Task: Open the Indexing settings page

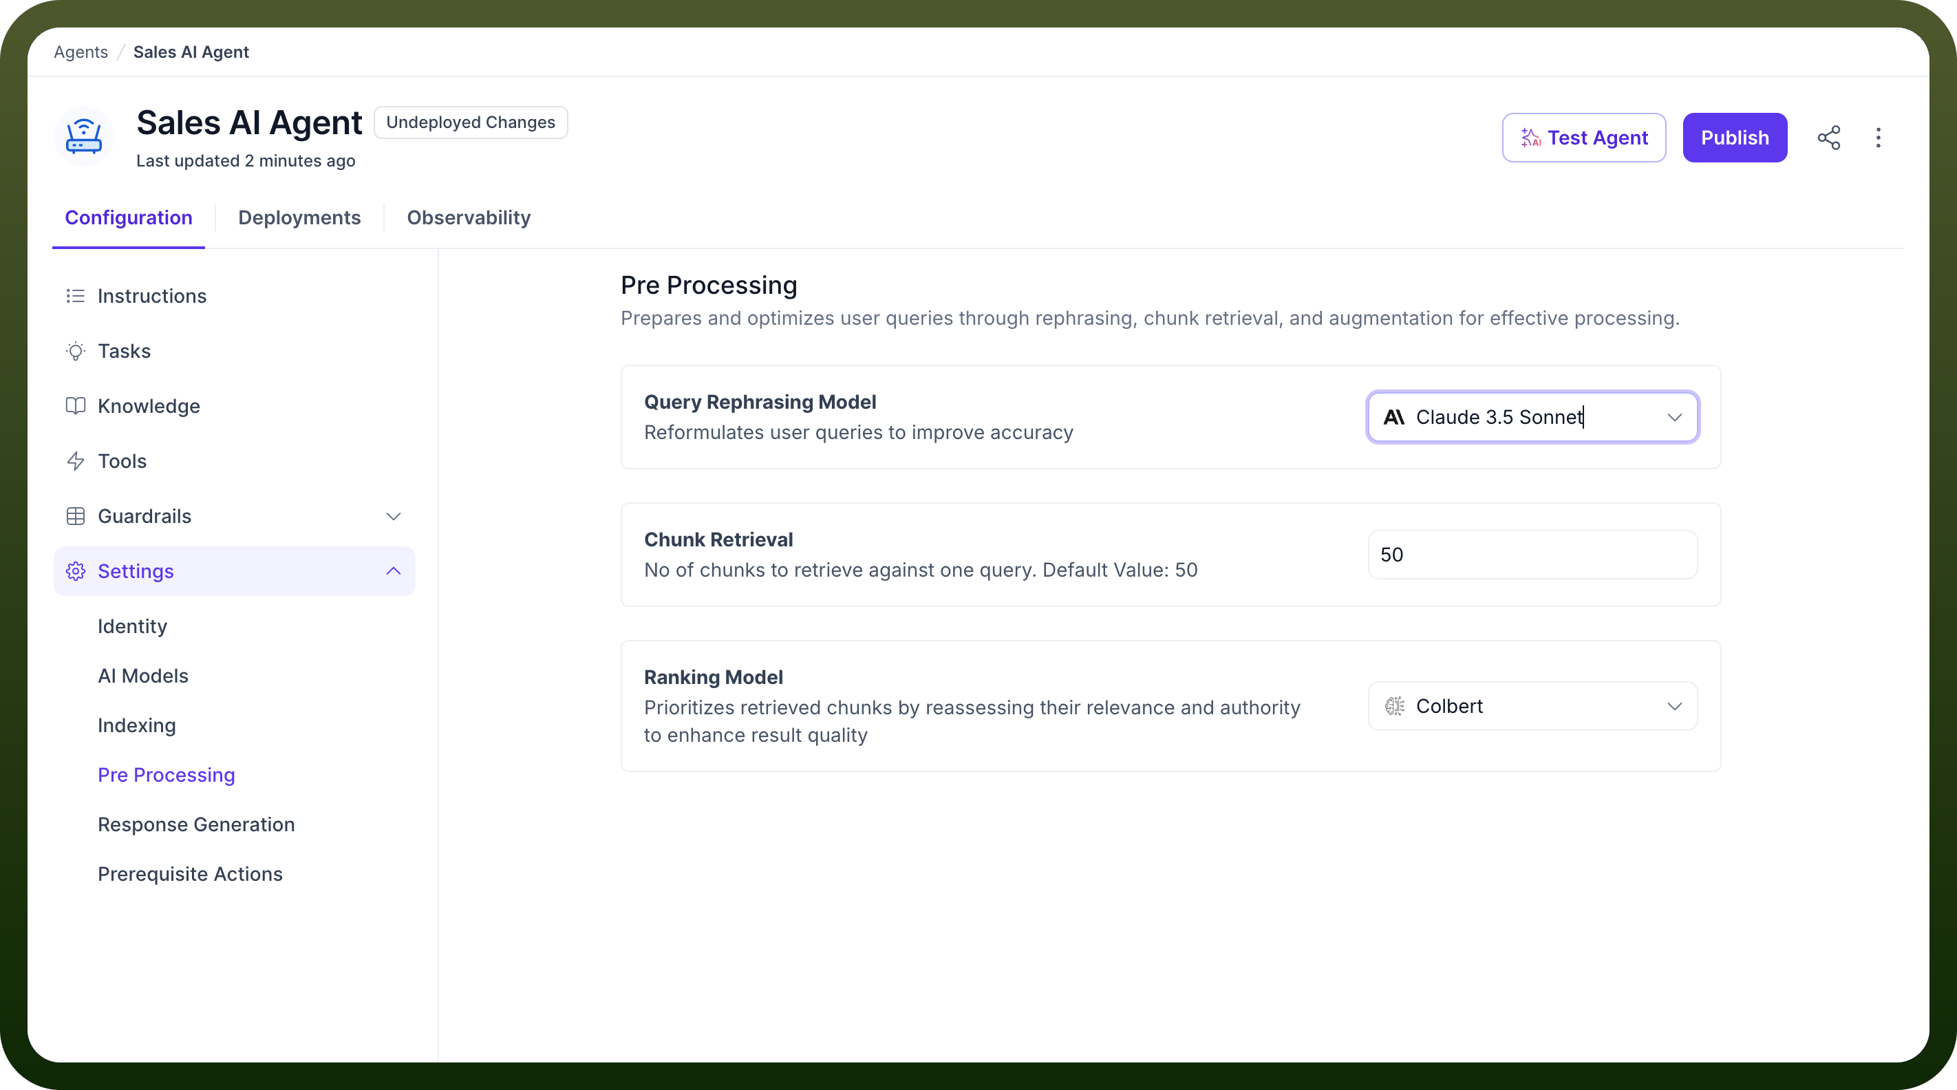Action: pos(137,725)
